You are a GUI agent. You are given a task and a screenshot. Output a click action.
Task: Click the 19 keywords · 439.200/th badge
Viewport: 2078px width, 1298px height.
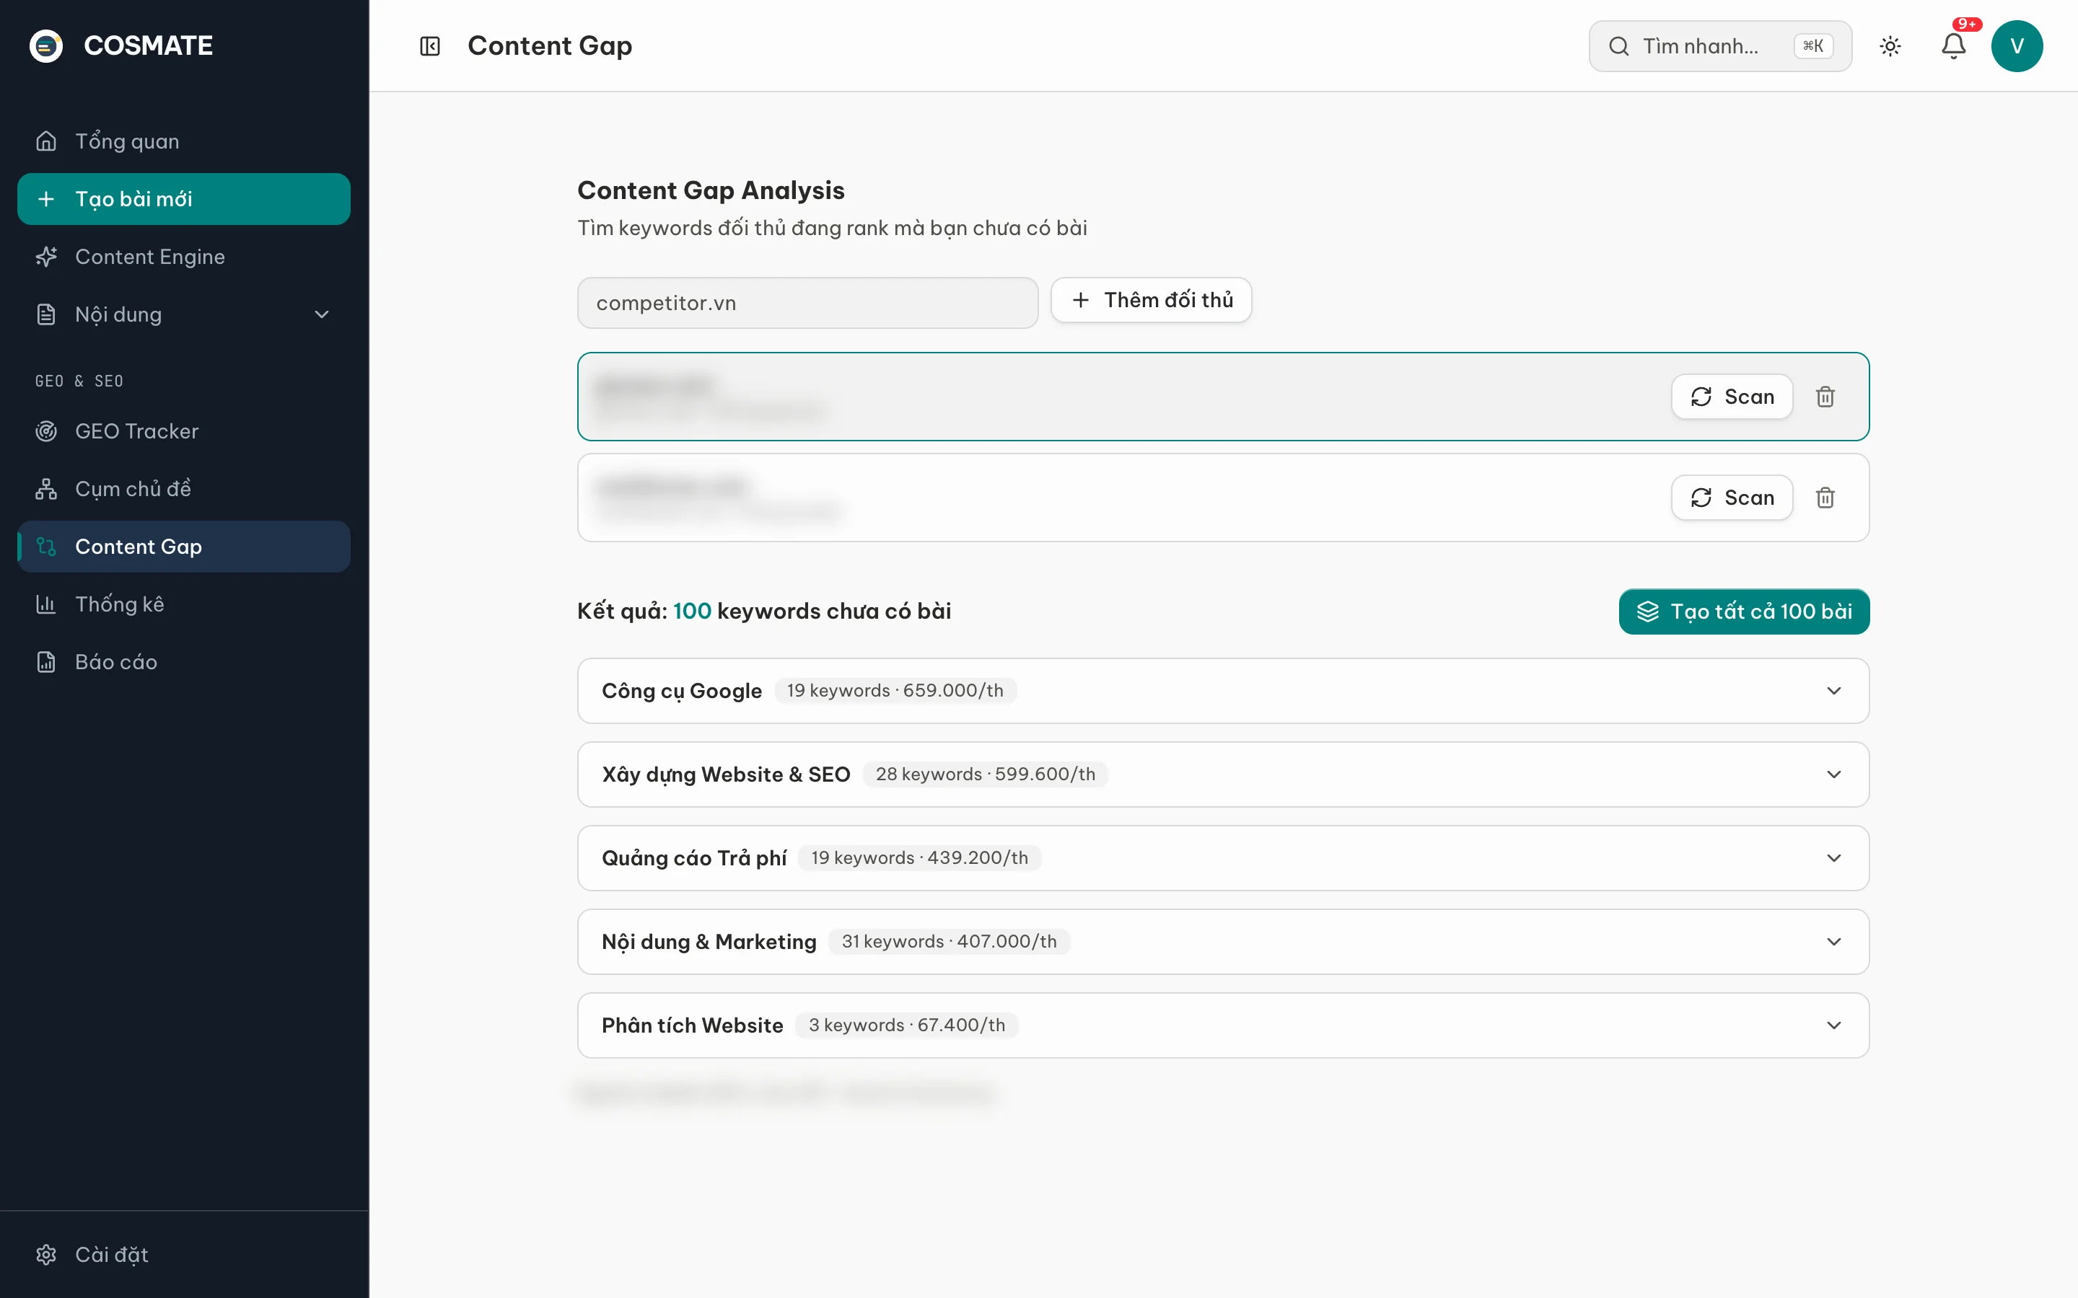point(919,858)
